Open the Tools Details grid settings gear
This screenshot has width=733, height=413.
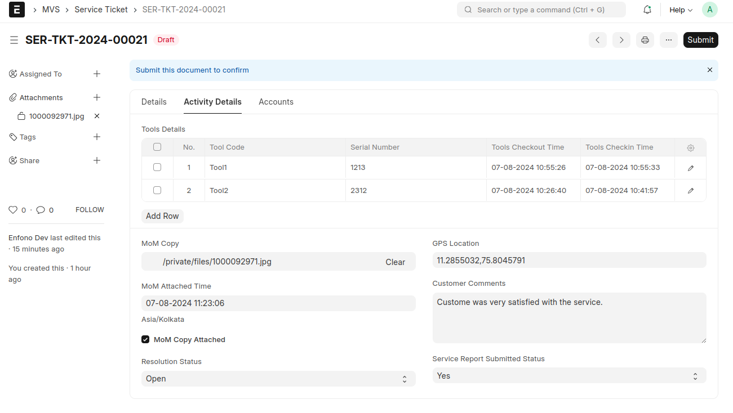click(x=690, y=147)
